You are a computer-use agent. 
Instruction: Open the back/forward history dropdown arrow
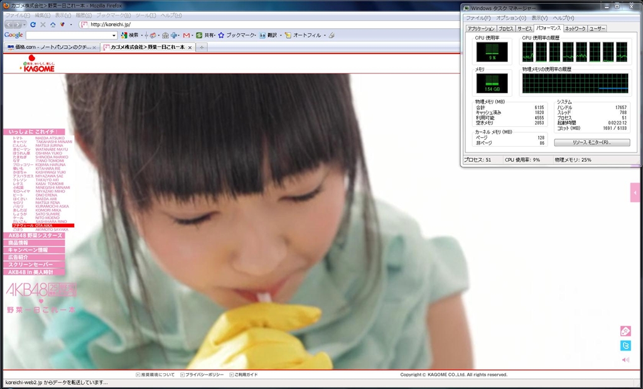click(x=24, y=24)
